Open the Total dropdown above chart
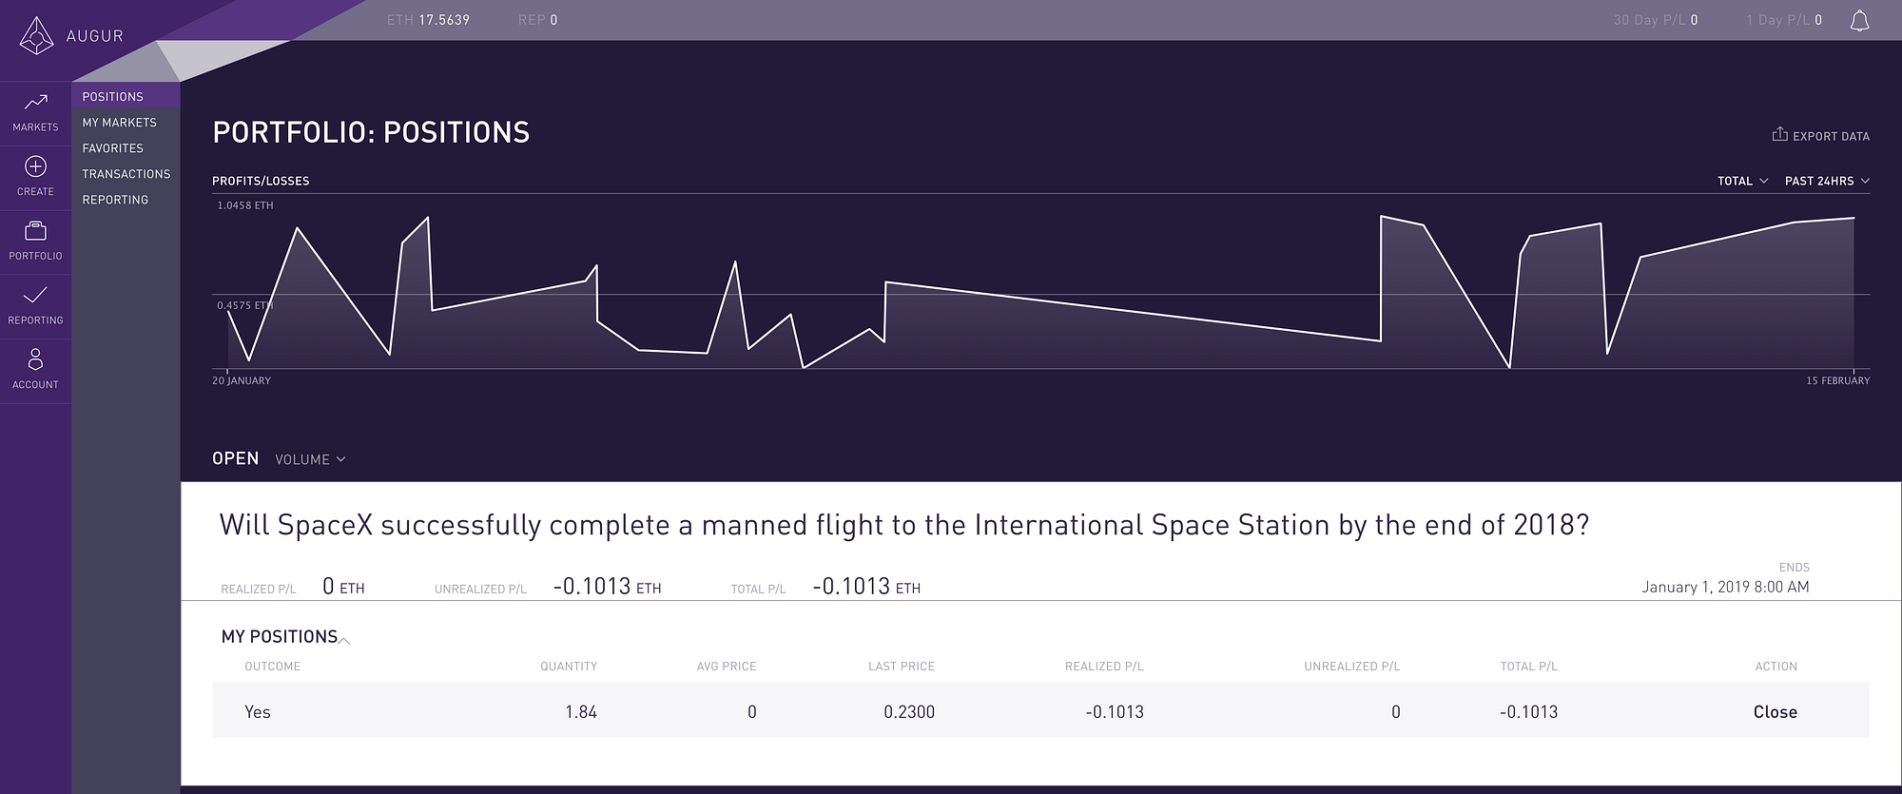 (1742, 181)
